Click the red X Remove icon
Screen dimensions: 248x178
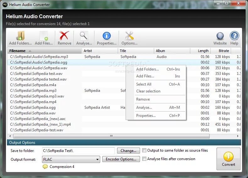(x=64, y=35)
